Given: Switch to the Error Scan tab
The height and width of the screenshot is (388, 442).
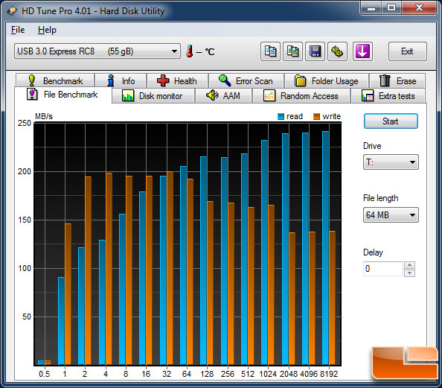Looking at the screenshot, I should 246,81.
